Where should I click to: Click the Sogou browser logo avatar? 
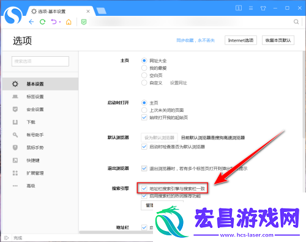pyautogui.click(x=13, y=15)
